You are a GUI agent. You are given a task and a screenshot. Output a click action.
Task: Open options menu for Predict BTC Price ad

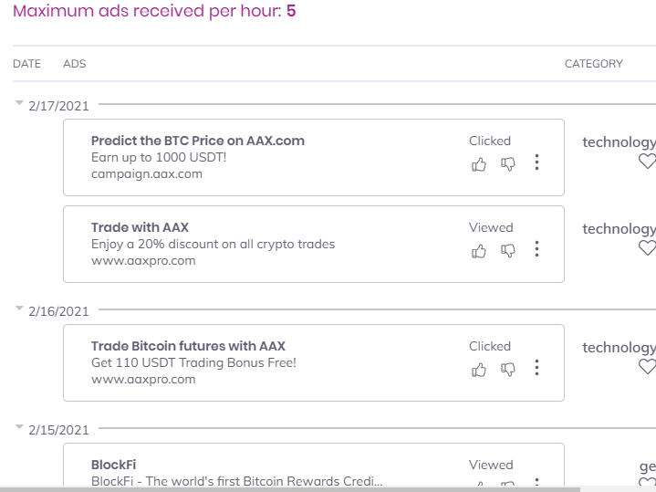pyautogui.click(x=536, y=162)
